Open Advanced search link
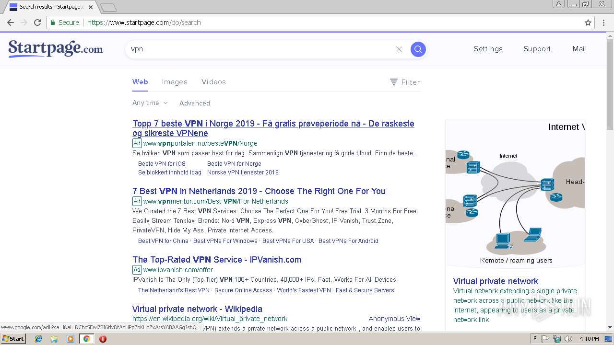614x345 pixels. pos(195,103)
